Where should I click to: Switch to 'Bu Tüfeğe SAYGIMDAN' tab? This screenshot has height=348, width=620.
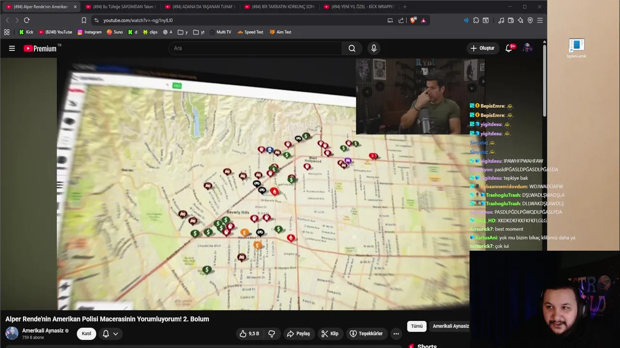pyautogui.click(x=121, y=7)
